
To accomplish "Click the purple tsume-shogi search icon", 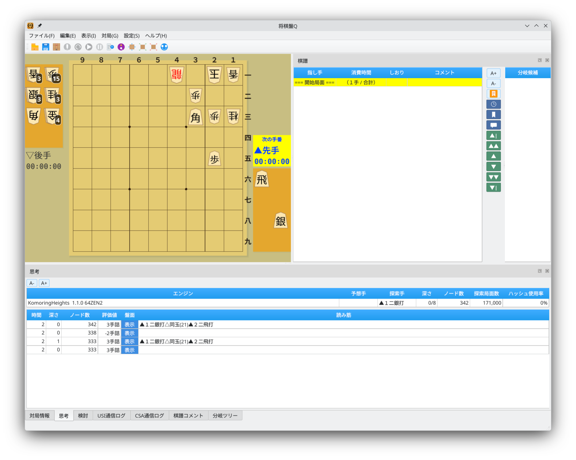I will tap(121, 47).
